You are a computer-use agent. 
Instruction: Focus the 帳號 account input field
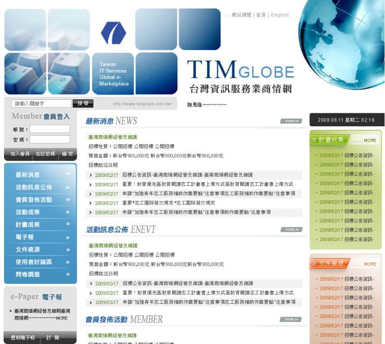(50, 129)
